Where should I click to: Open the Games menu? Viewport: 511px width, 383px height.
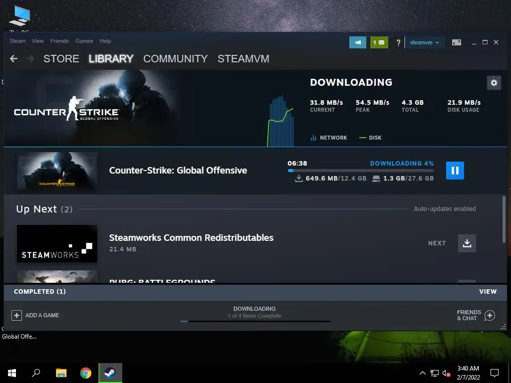84,41
